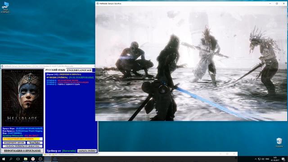Click inside the Hellblade game viewport
The width and height of the screenshot is (288, 162).
tap(191, 63)
